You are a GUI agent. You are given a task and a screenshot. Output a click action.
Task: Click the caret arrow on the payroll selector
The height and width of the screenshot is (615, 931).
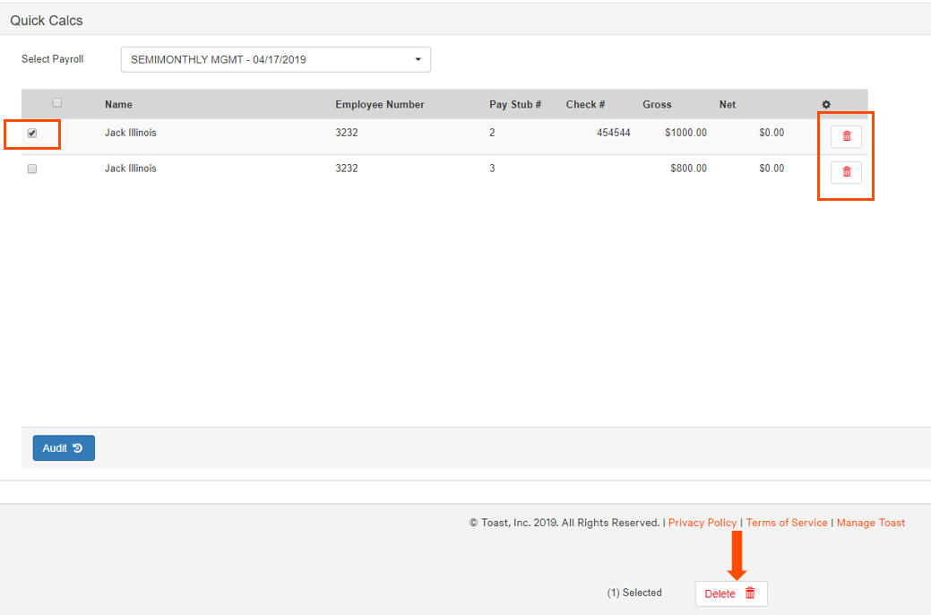pyautogui.click(x=418, y=59)
